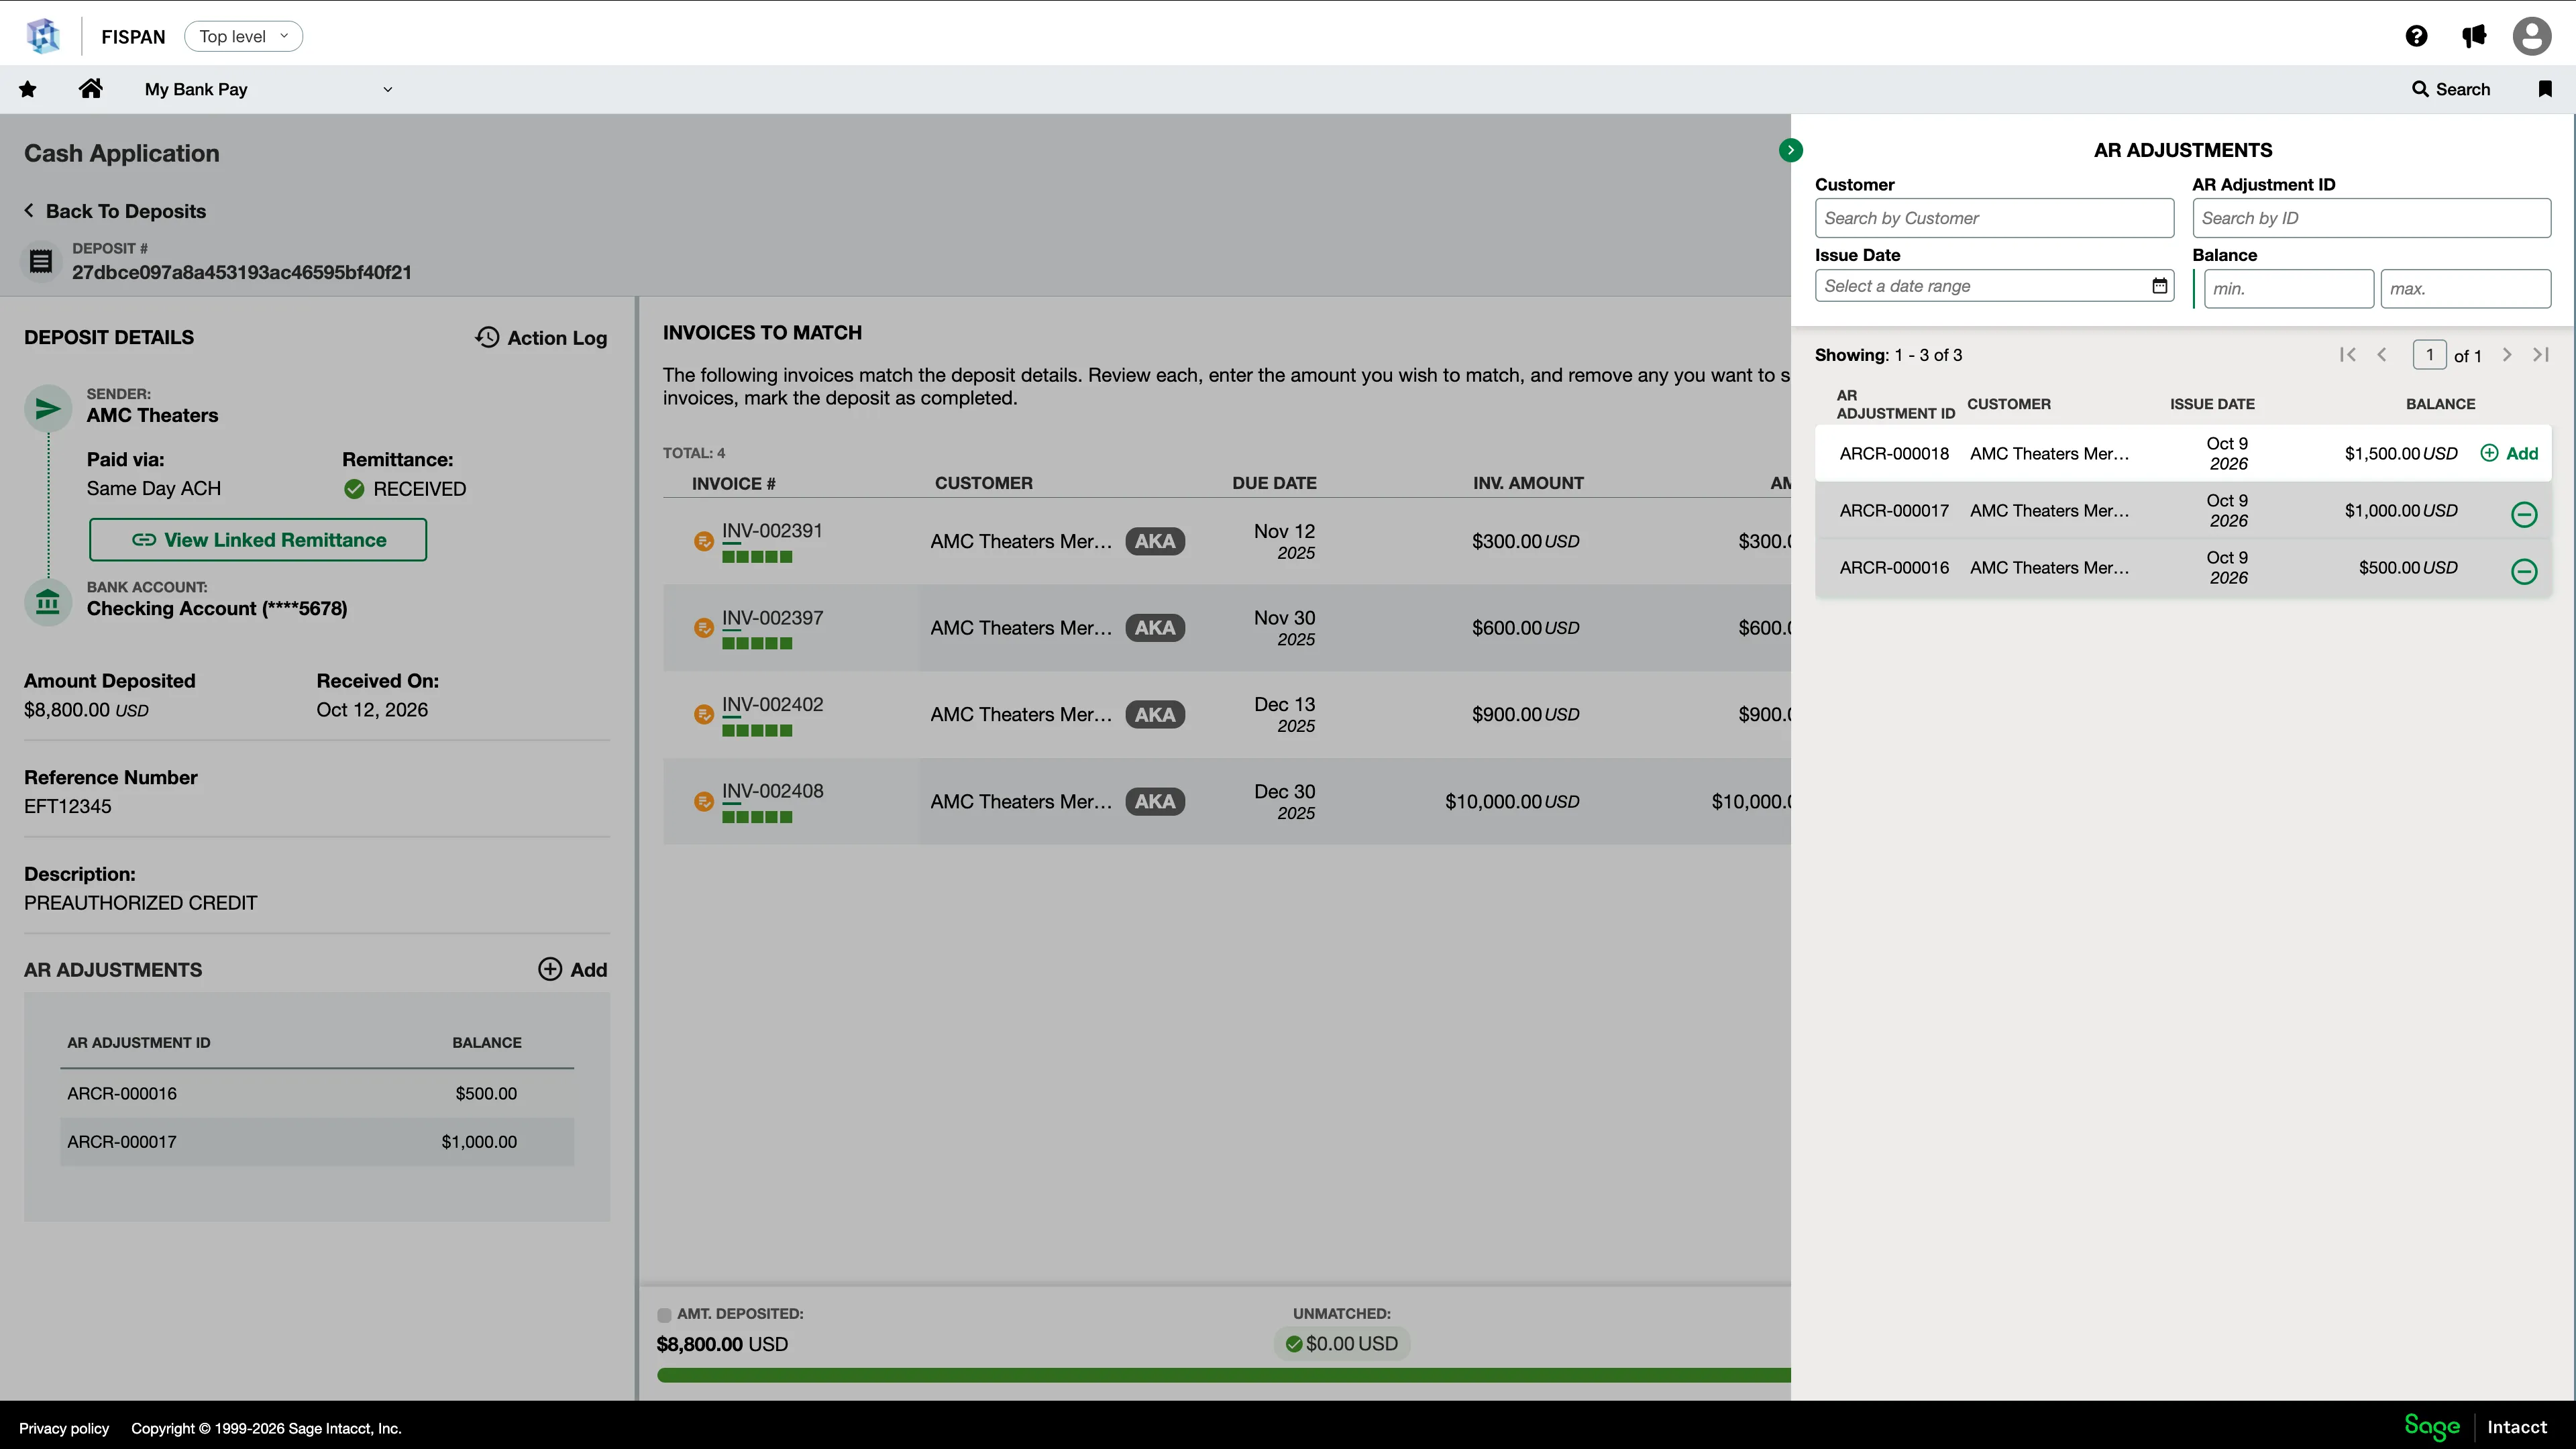This screenshot has height=1449, width=2576.
Task: Open the Action Log
Action: click(541, 338)
